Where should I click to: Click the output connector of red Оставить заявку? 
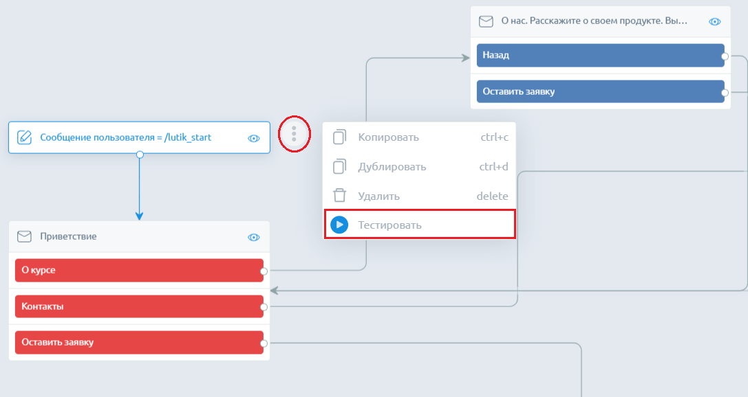coord(264,343)
